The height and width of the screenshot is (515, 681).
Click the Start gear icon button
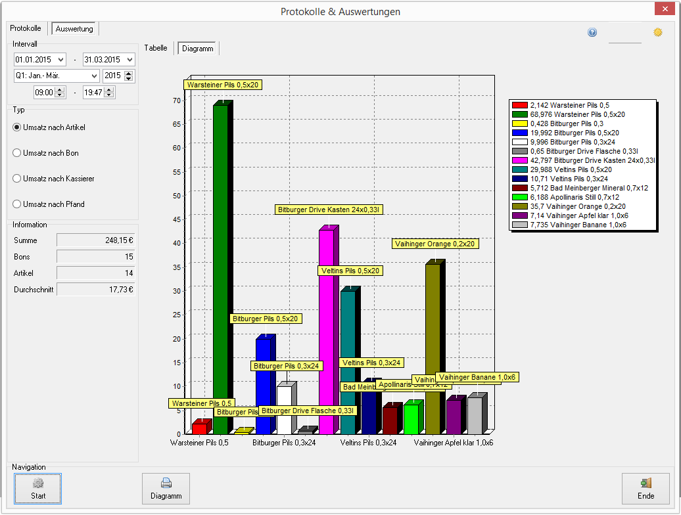[x=37, y=489]
